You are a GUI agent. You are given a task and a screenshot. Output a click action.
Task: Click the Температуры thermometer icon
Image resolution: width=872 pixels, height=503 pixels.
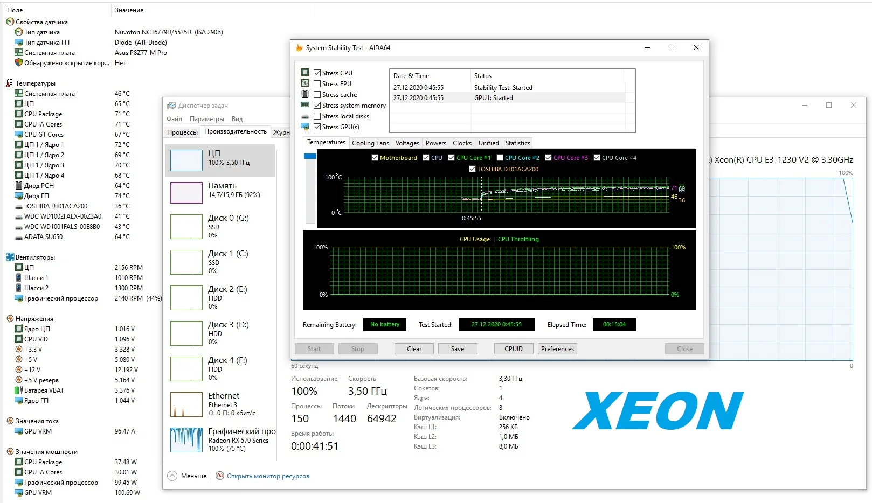click(x=10, y=83)
